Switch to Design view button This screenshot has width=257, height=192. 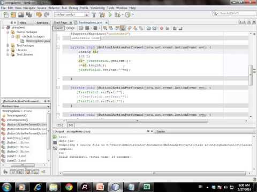tap(70, 28)
